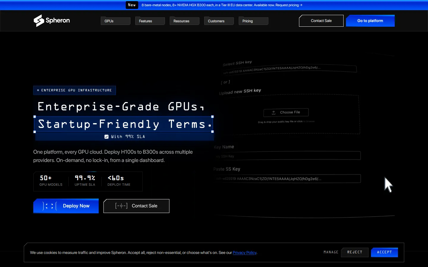This screenshot has width=428, height=267.
Task: Accept the cookies
Action: [384, 252]
